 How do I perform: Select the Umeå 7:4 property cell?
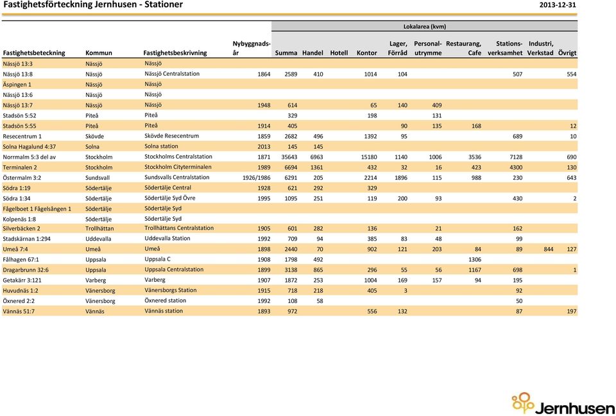[15, 249]
